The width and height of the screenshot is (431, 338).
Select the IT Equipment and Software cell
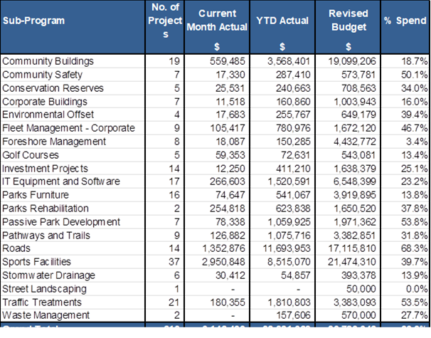click(x=61, y=181)
